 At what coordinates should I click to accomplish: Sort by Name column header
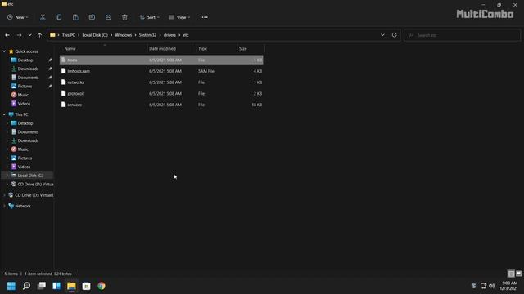pos(104,49)
